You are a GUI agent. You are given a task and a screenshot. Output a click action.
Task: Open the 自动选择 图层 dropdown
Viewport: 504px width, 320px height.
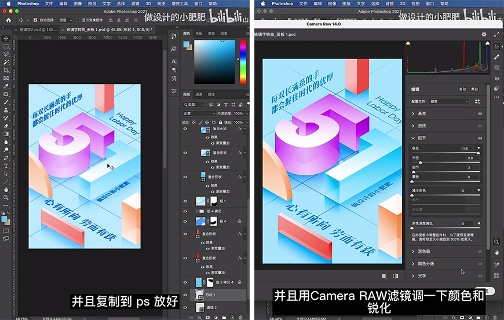point(65,20)
